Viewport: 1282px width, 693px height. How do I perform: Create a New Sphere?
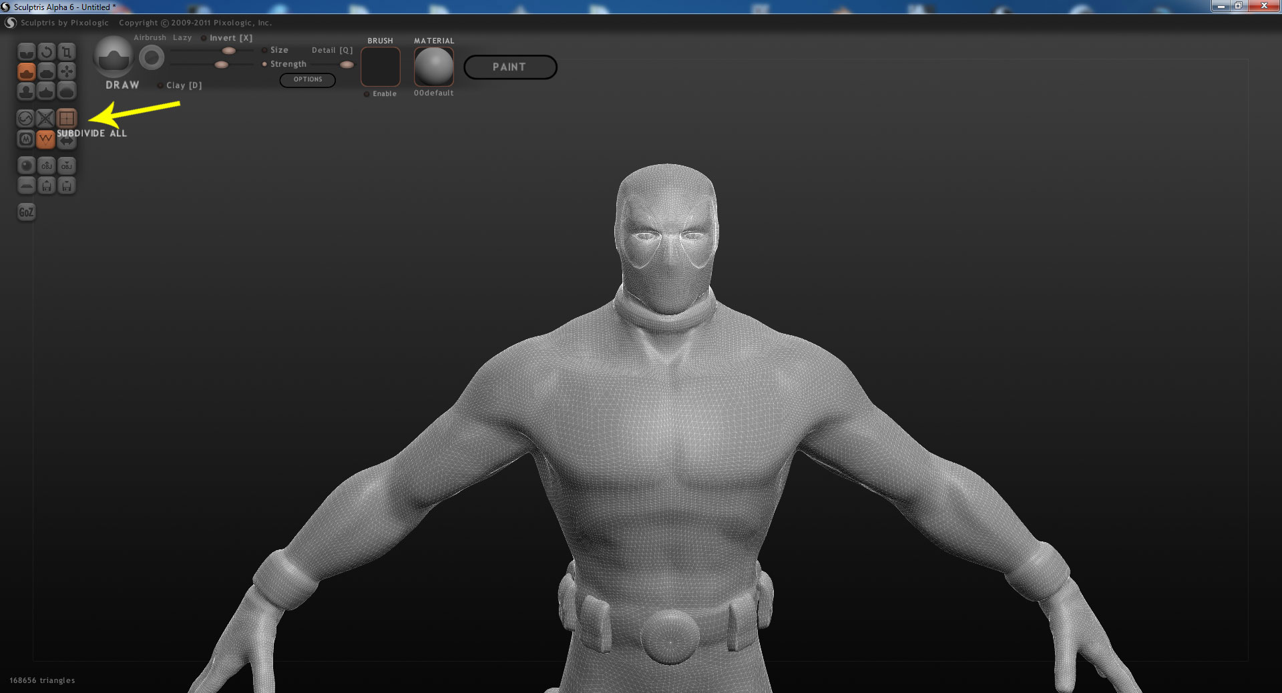pyautogui.click(x=26, y=166)
